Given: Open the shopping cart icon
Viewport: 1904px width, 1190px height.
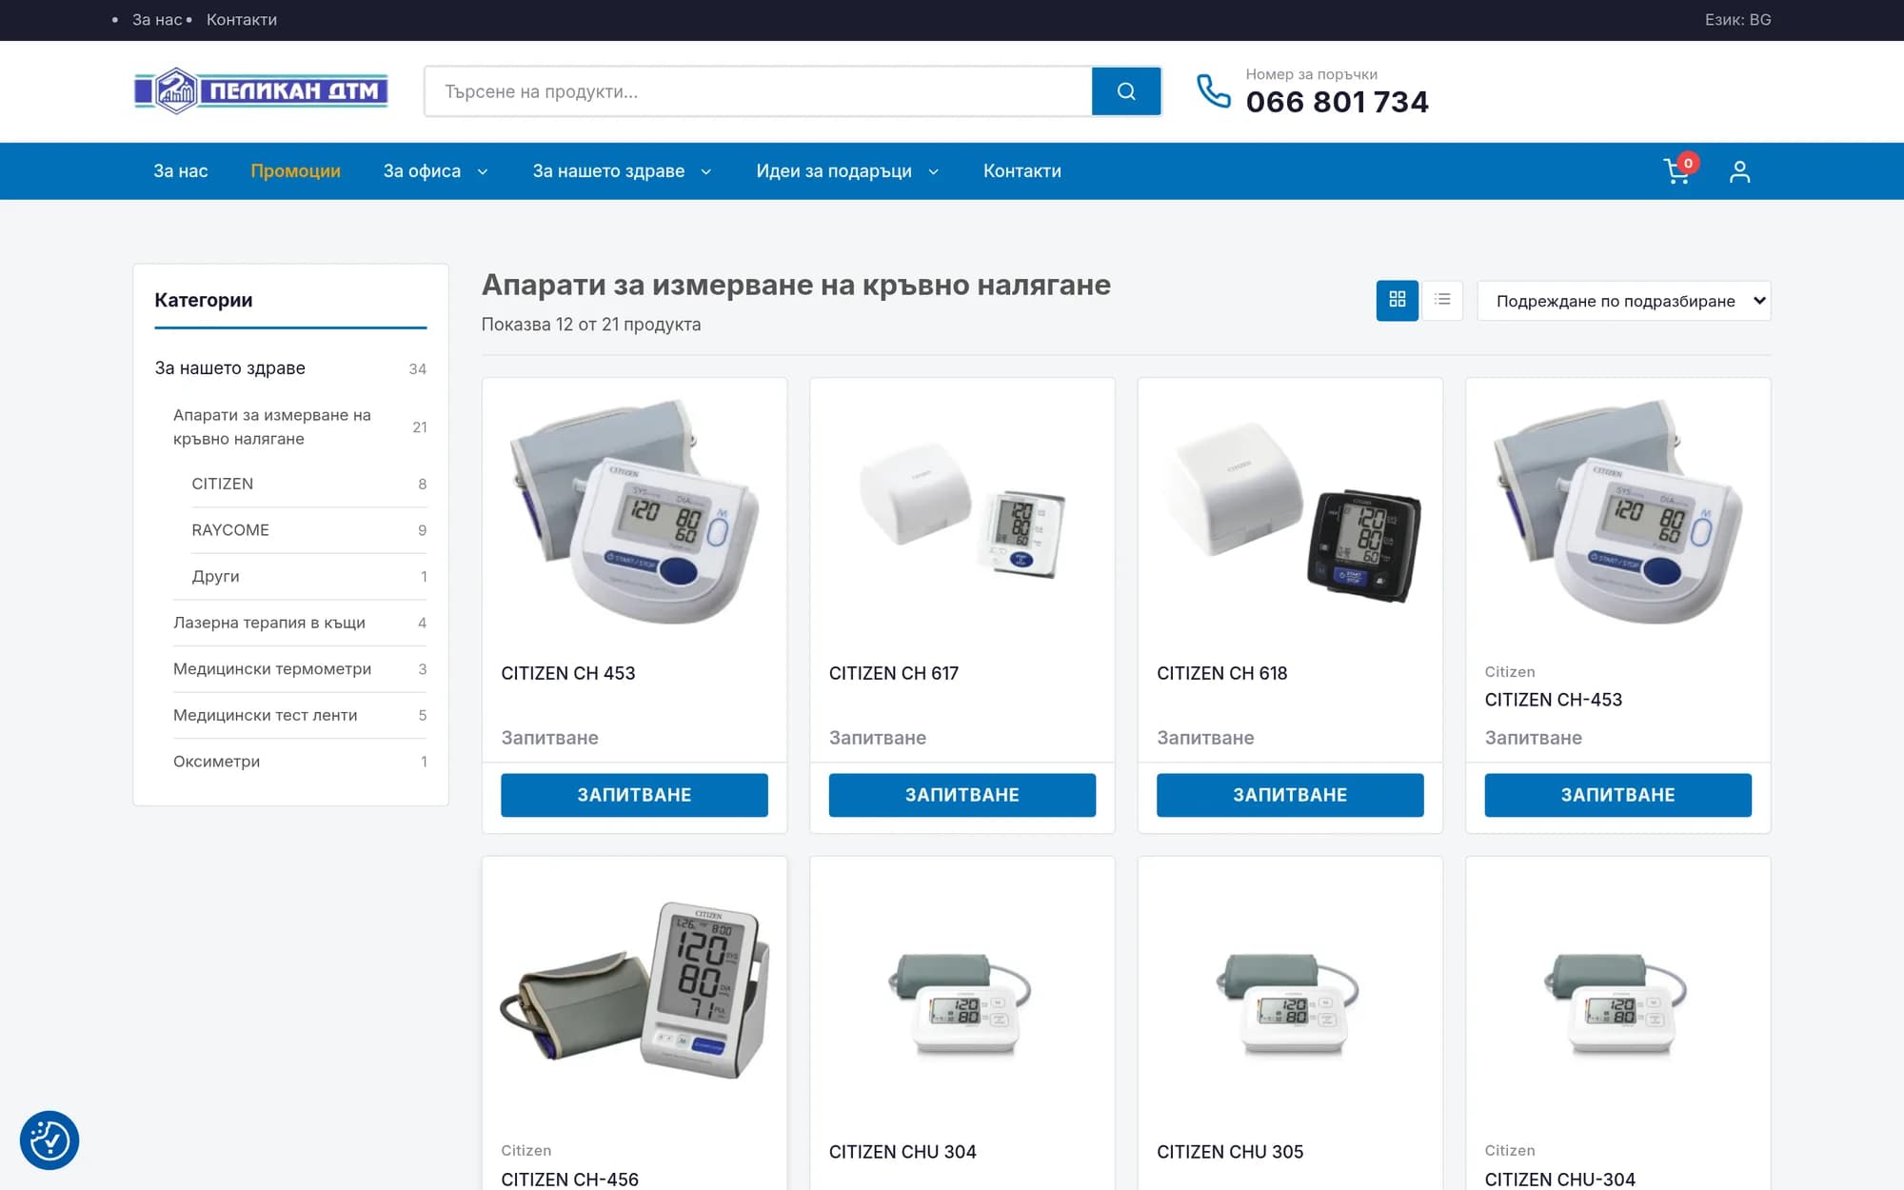Looking at the screenshot, I should tap(1676, 171).
